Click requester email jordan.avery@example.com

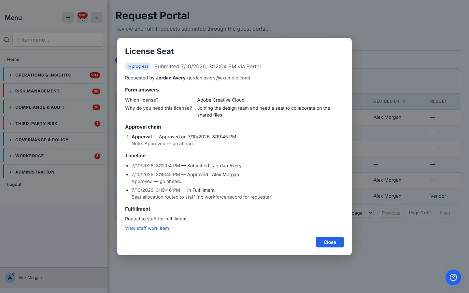[219, 78]
